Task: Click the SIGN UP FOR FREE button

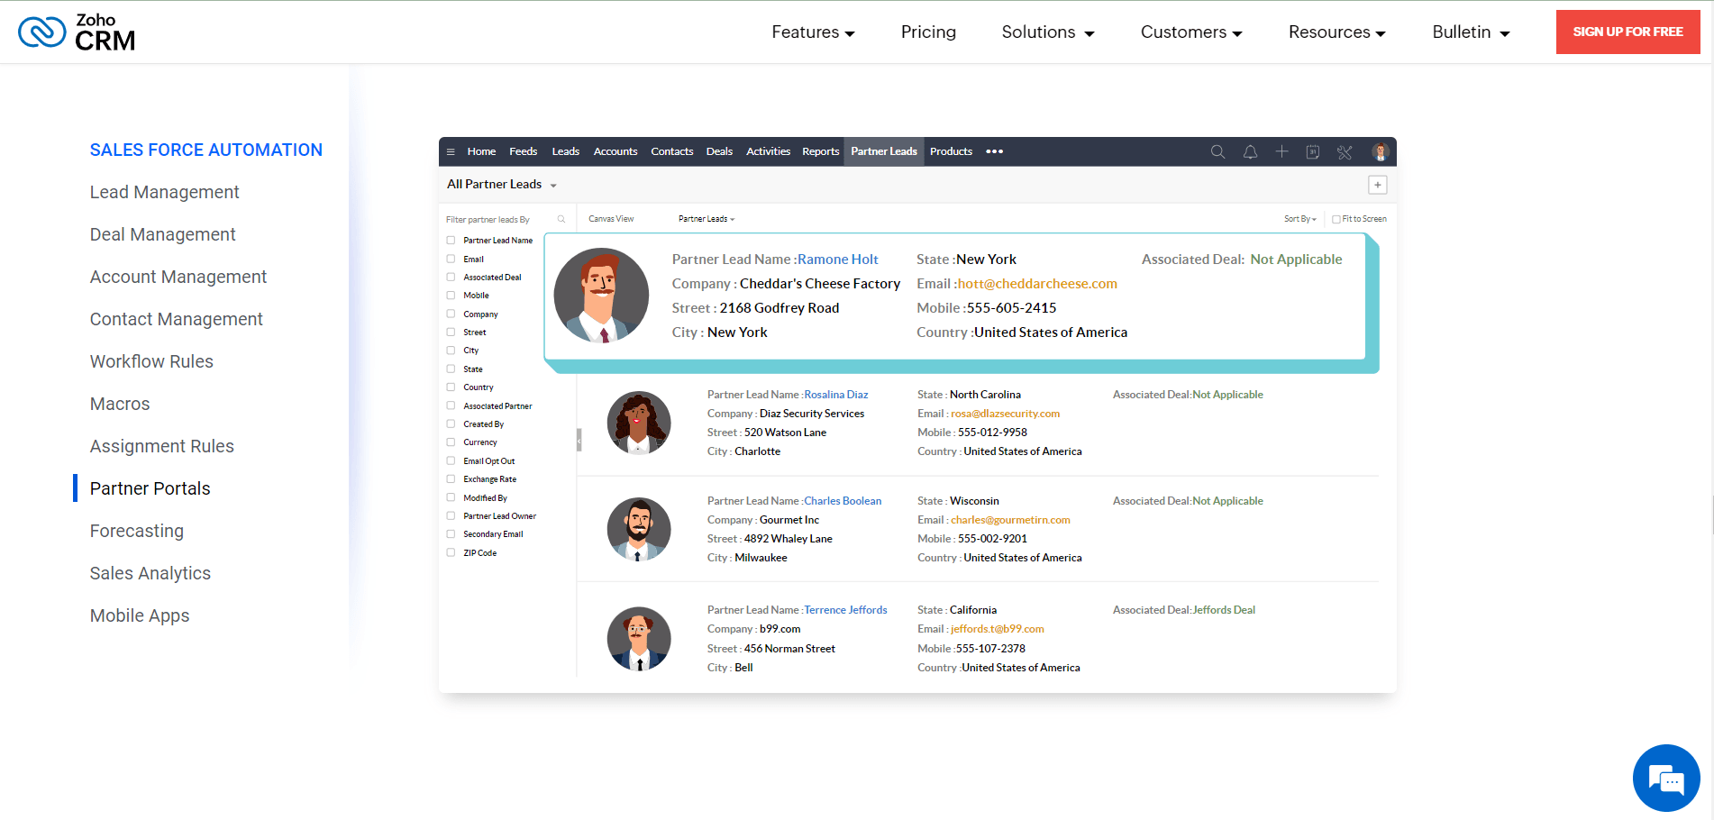Action: point(1627,32)
